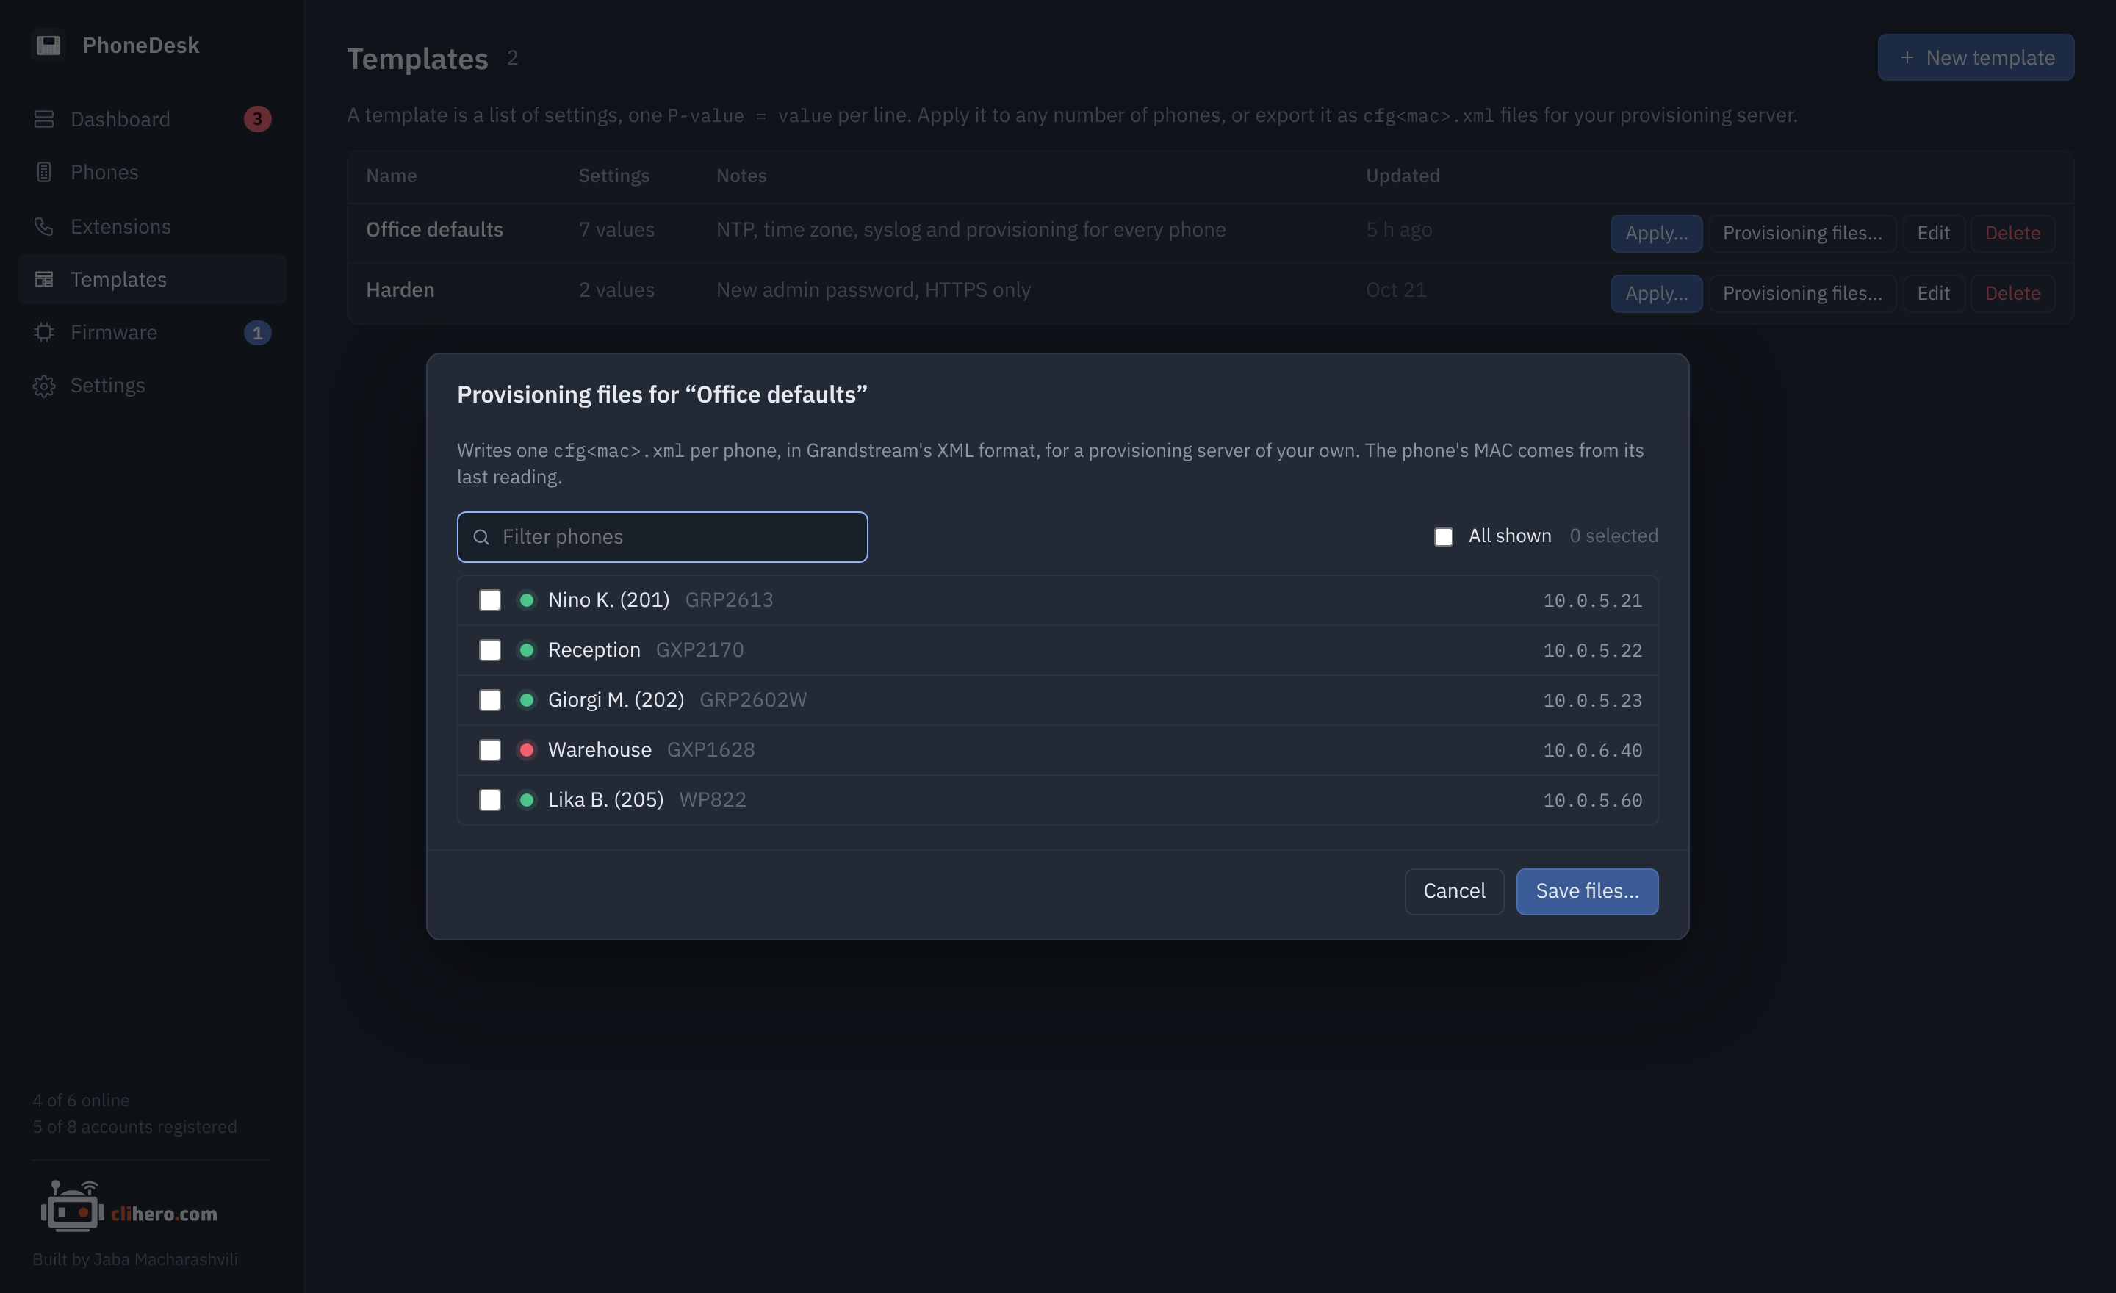Click the clihero.com link text

coord(164,1214)
